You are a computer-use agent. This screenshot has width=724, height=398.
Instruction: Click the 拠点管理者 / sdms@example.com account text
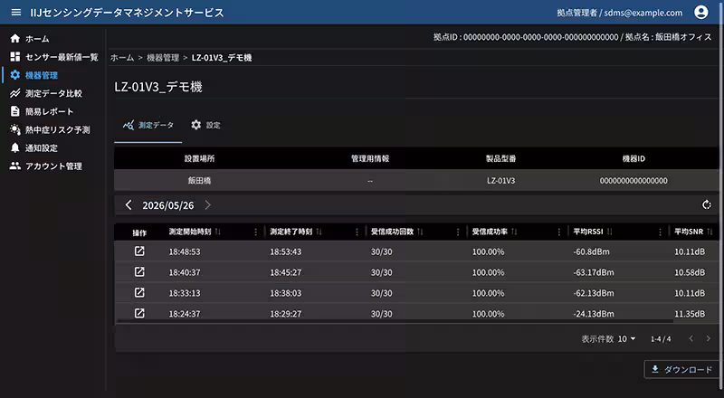coord(620,13)
